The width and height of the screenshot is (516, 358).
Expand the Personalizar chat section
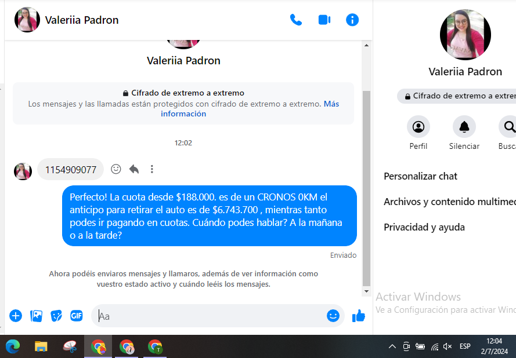pyautogui.click(x=421, y=176)
